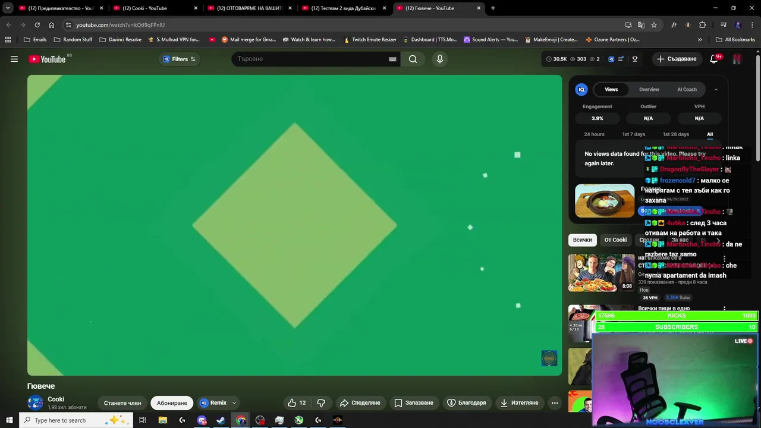Click the vidIQ 30.5K views stat
The image size is (761, 428).
click(556, 59)
